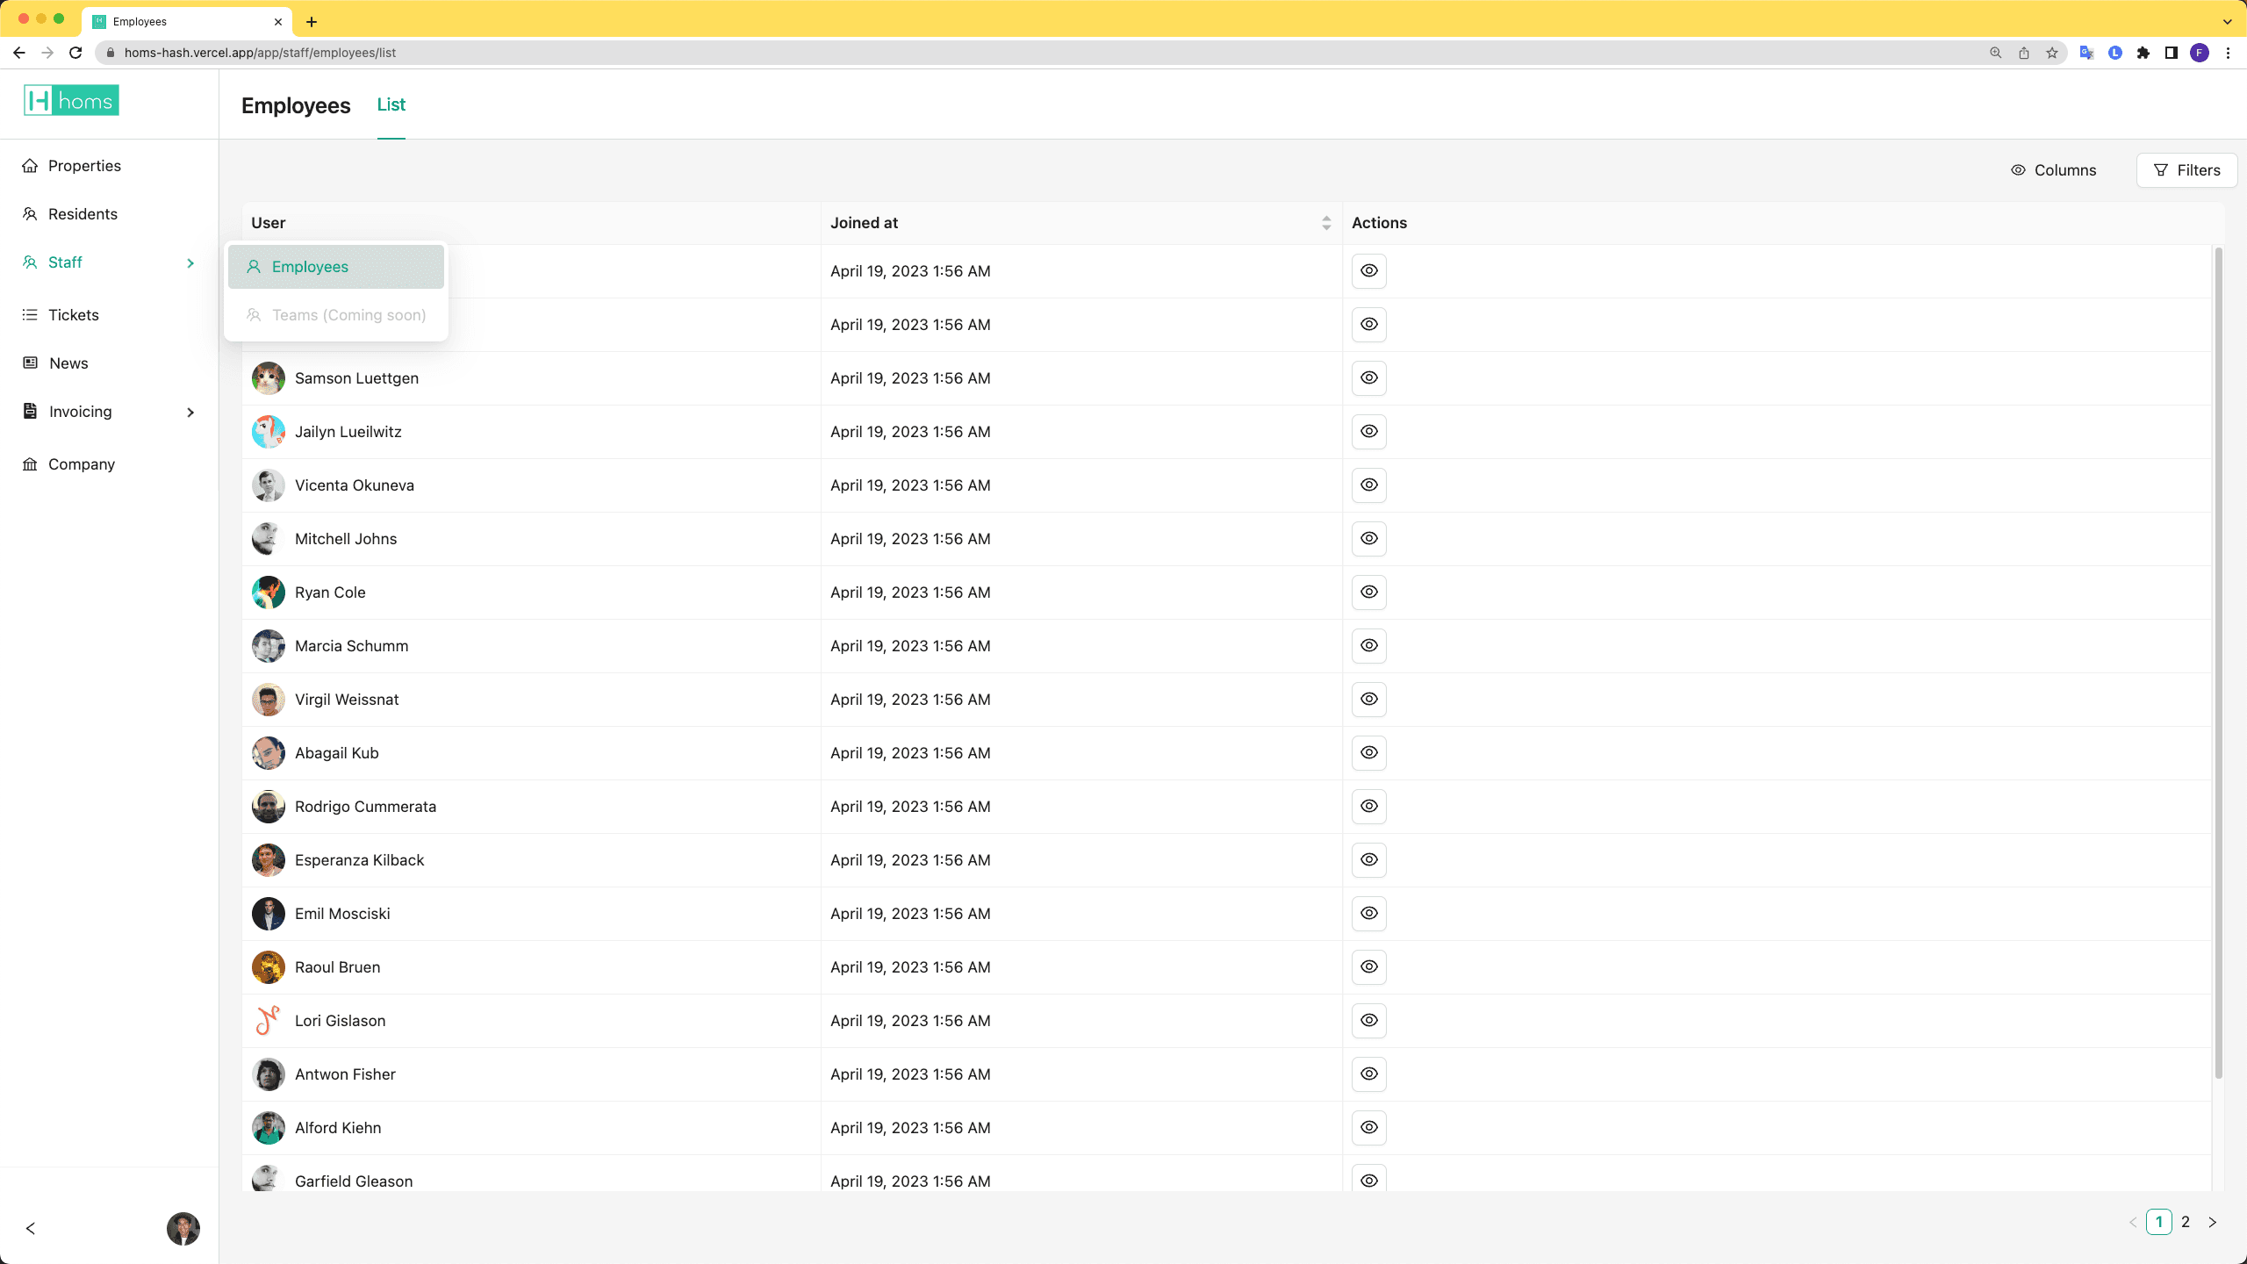
Task: Click the table's vertical scrollbar
Action: [x=2218, y=658]
